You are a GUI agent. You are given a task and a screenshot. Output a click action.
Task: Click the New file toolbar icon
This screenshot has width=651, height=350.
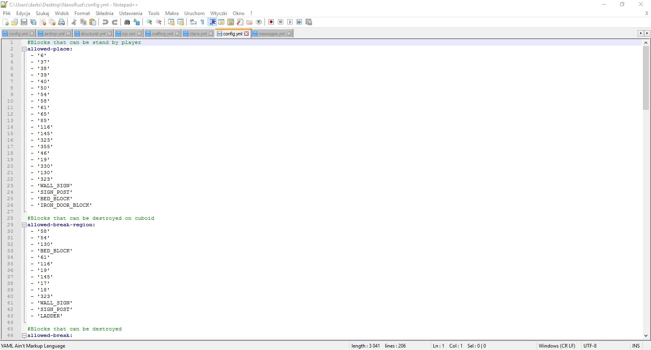5,22
